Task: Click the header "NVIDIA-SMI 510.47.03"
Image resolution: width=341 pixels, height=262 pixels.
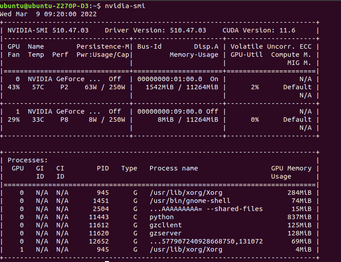Action: 48,30
